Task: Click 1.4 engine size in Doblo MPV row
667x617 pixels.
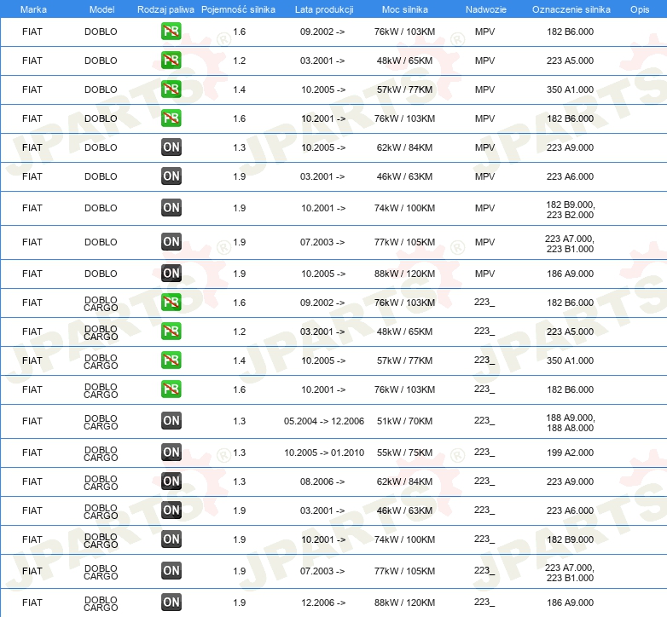Action: point(239,89)
